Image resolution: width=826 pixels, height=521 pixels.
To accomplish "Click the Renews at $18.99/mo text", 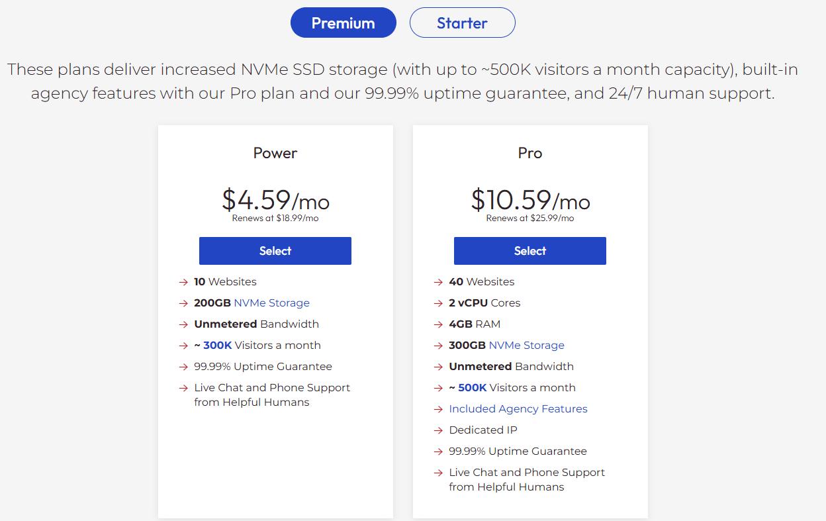I will tap(275, 218).
